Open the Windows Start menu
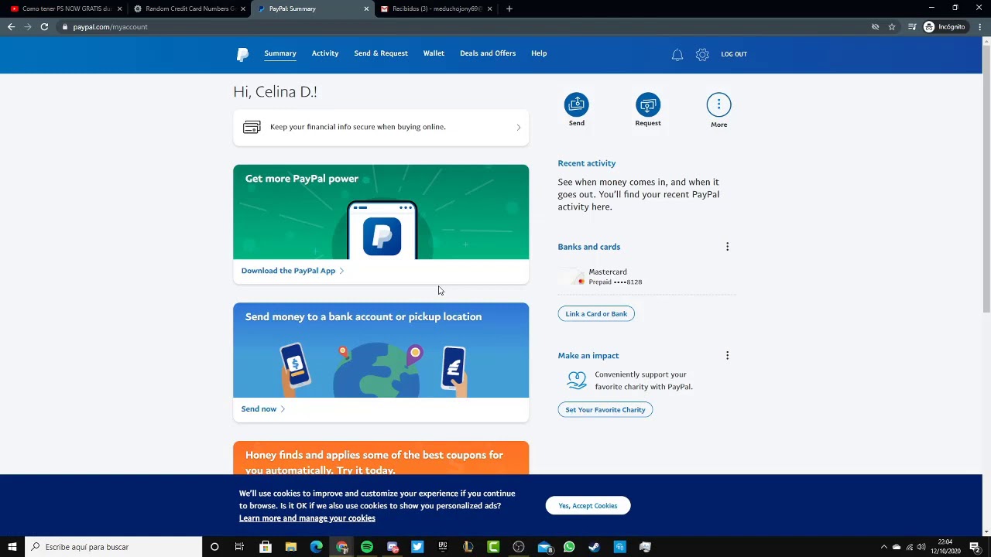991x557 pixels. 12,547
